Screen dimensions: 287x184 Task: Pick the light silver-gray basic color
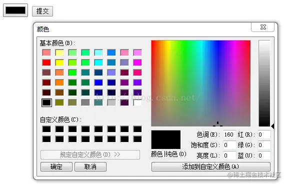[x=111, y=102]
